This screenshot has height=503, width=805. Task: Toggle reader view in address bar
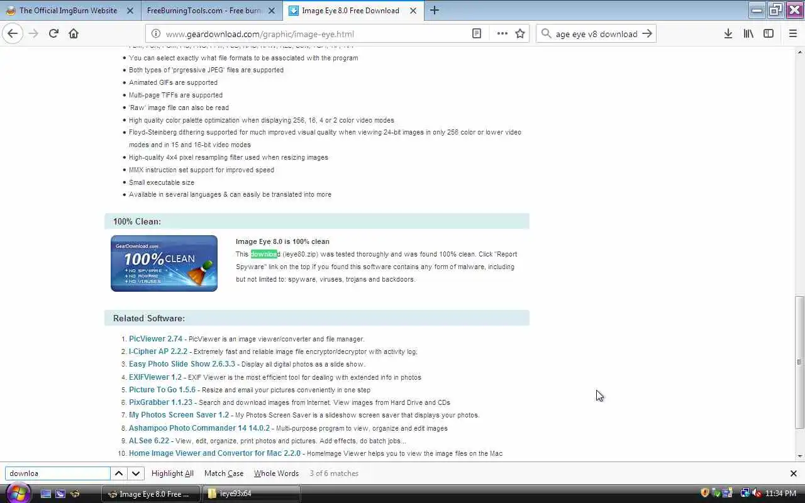click(x=477, y=34)
